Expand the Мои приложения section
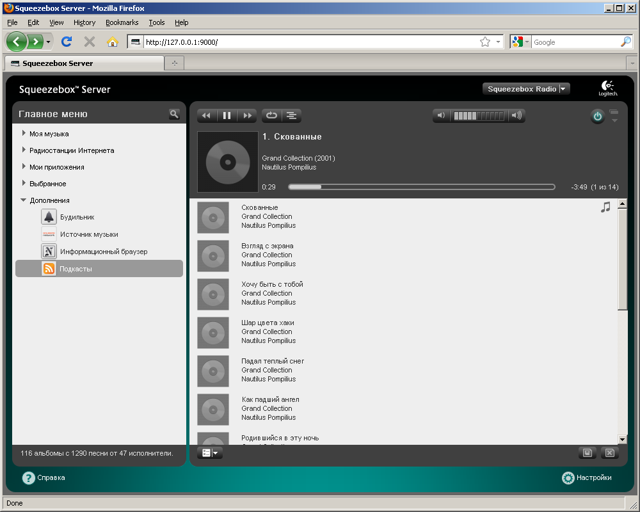The image size is (640, 512). tap(24, 166)
